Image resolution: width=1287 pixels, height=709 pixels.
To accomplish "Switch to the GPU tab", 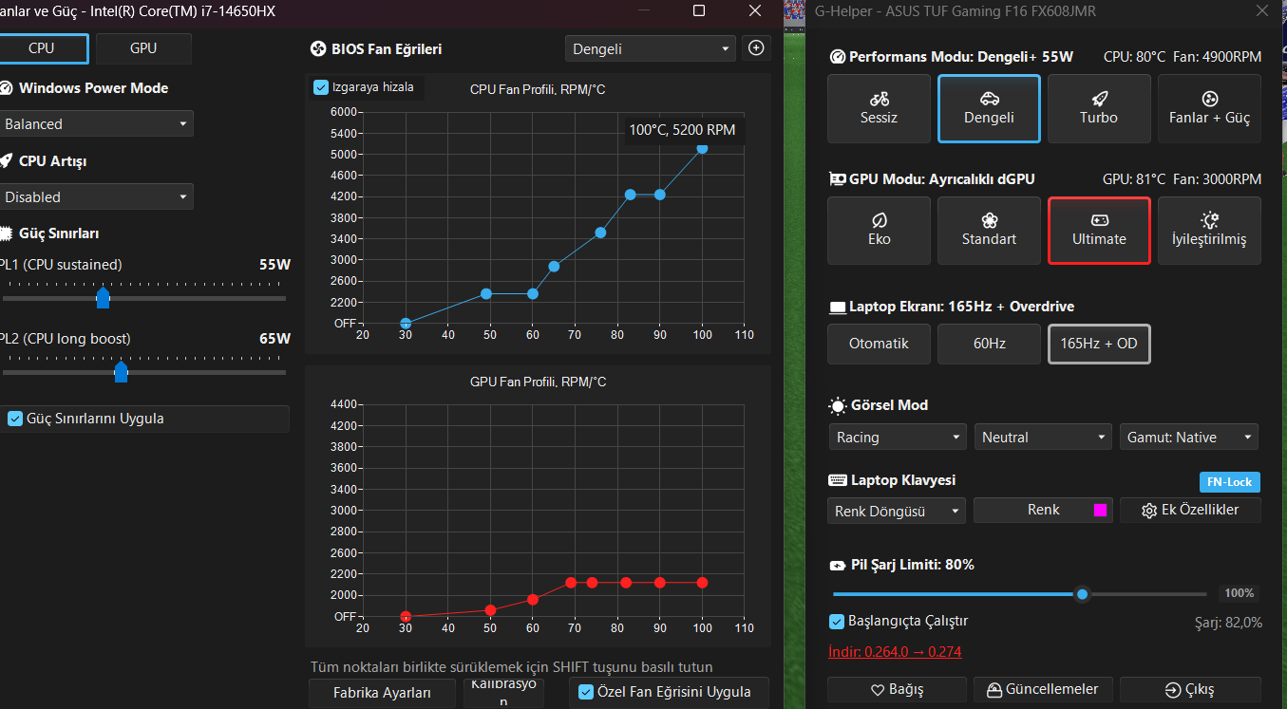I will [x=143, y=48].
